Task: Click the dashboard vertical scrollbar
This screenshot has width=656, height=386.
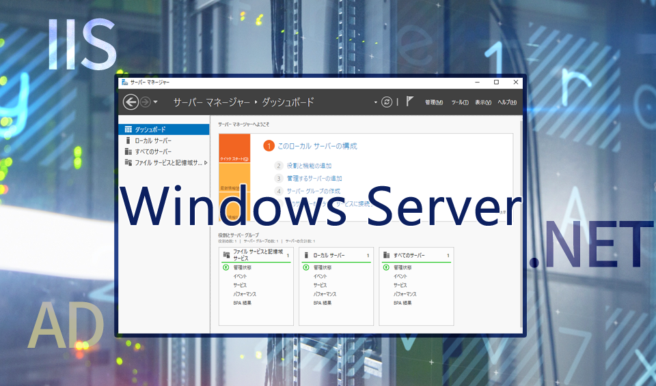Action: point(521,224)
